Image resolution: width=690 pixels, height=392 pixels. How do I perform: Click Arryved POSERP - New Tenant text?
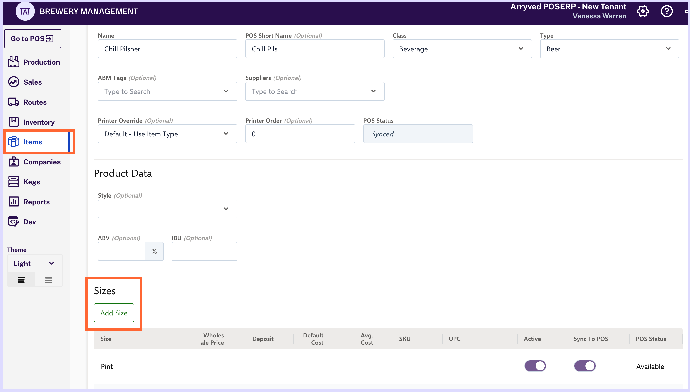pyautogui.click(x=569, y=7)
